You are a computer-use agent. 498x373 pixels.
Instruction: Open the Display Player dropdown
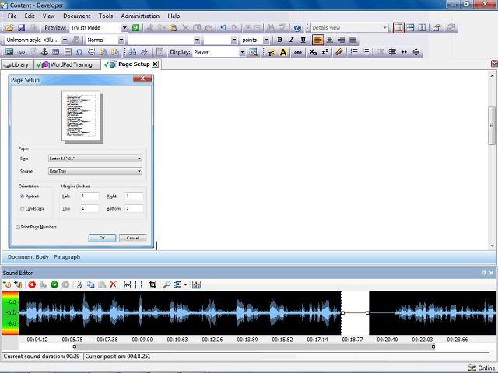click(x=242, y=52)
